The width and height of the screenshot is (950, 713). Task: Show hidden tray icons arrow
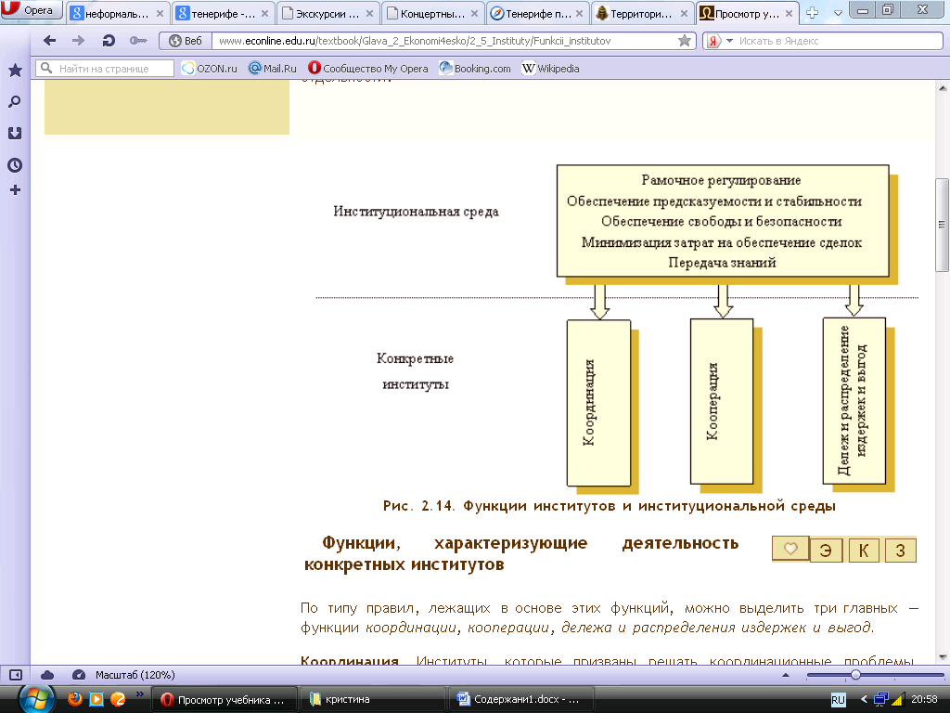[864, 700]
